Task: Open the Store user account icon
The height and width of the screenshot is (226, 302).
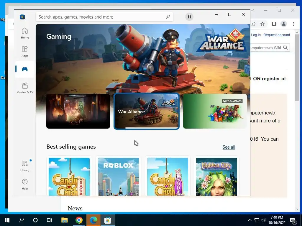Action: 189,17
